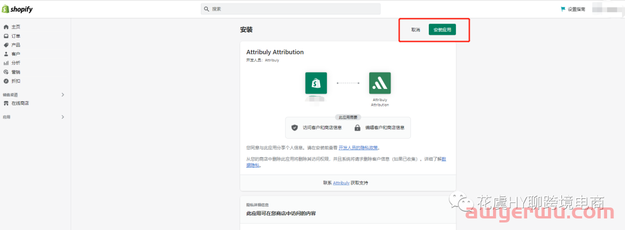
Task: Click the 在线商店 store icon
Action: pyautogui.click(x=6, y=103)
